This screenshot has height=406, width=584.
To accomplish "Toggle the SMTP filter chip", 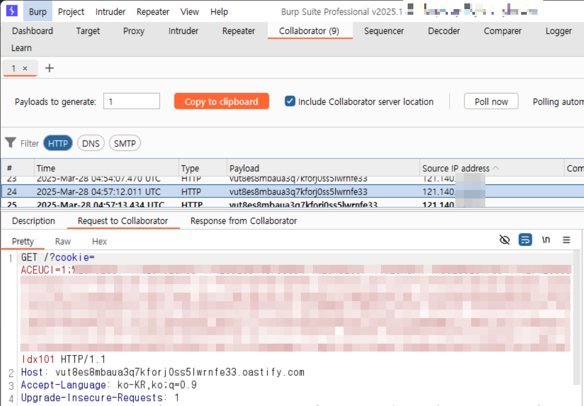I will pos(125,143).
